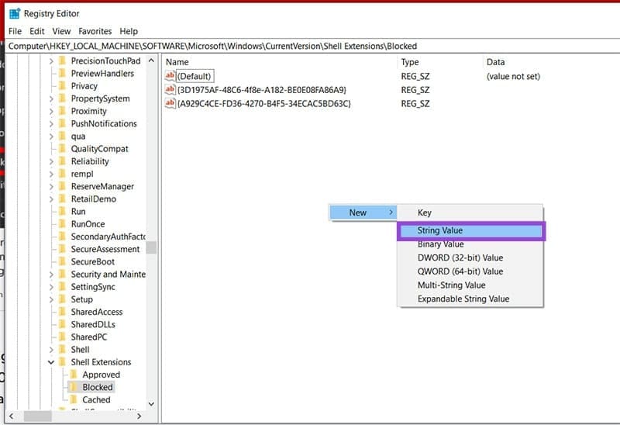The width and height of the screenshot is (620, 425).
Task: Select the QualityCompat key
Action: click(100, 149)
